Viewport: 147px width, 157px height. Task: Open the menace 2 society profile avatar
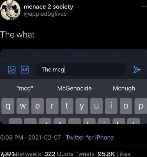10,10
